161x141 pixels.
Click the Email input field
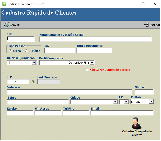tap(122, 113)
